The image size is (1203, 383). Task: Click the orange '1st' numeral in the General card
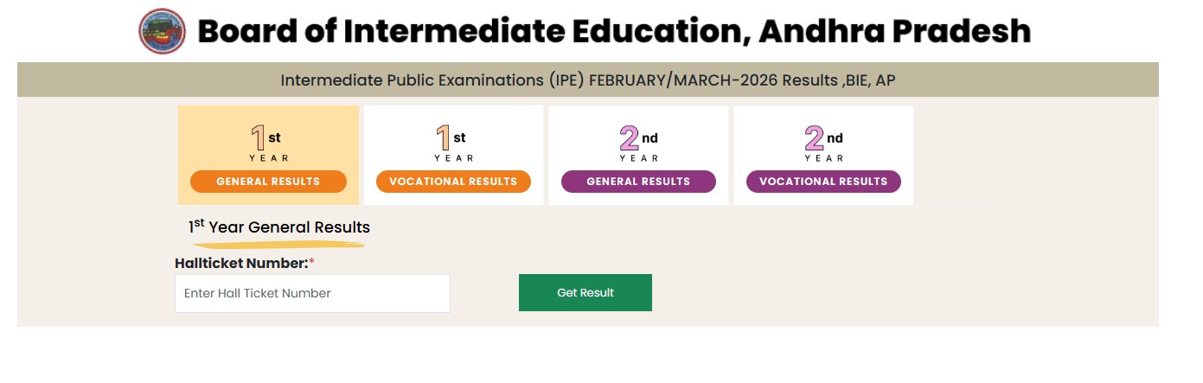[259, 138]
